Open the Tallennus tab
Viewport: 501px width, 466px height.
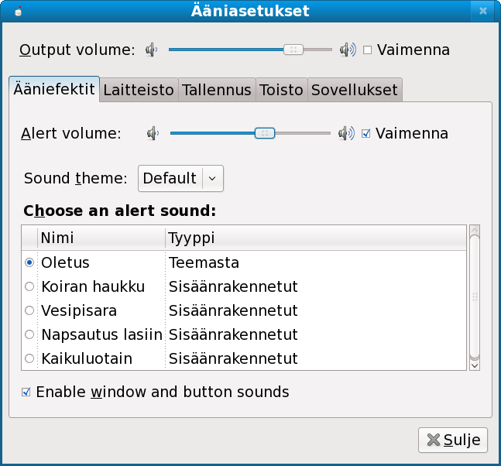(216, 90)
